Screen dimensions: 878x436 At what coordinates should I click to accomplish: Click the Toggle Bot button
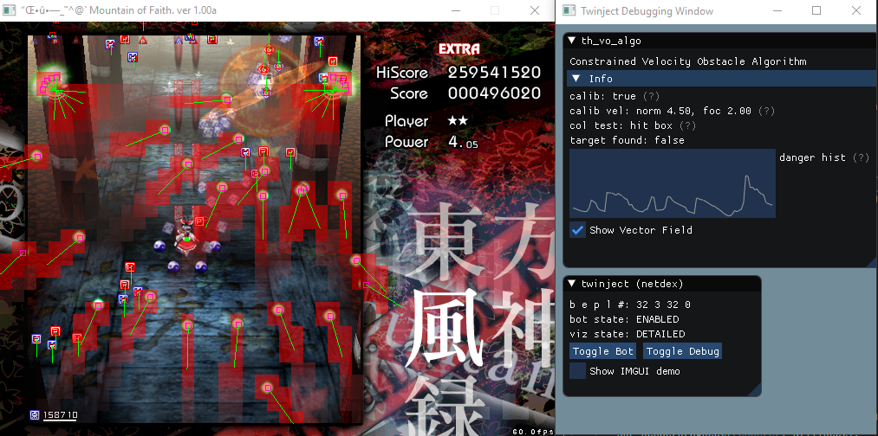click(602, 351)
